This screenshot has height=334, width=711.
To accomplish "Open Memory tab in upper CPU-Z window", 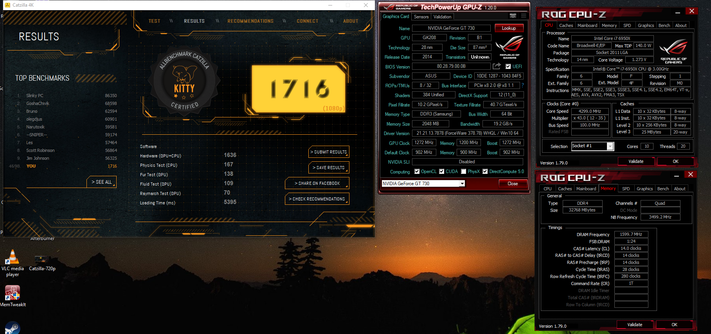I will [x=609, y=25].
